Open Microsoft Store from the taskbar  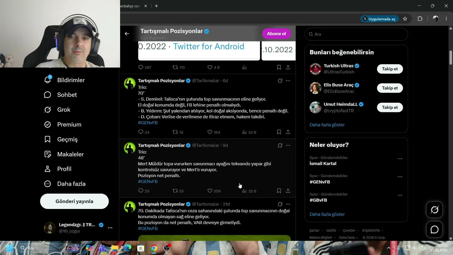point(141,248)
